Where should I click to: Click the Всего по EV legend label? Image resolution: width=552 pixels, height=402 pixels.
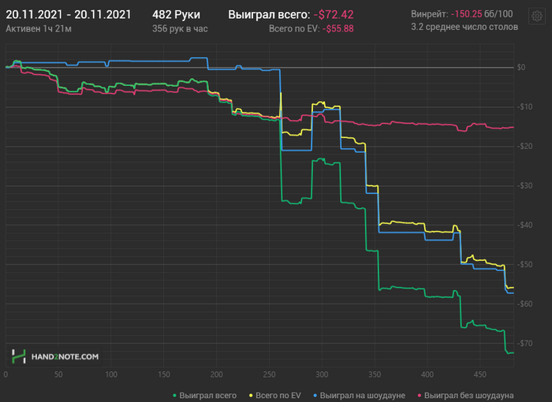click(278, 396)
